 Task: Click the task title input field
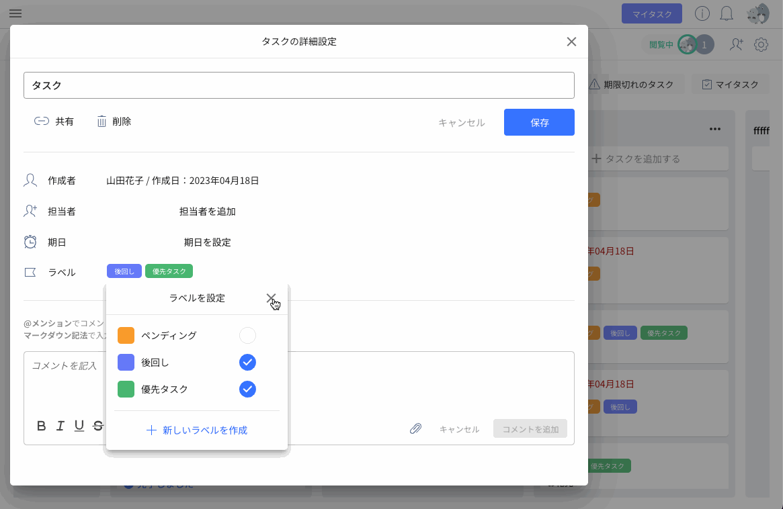[x=298, y=85]
